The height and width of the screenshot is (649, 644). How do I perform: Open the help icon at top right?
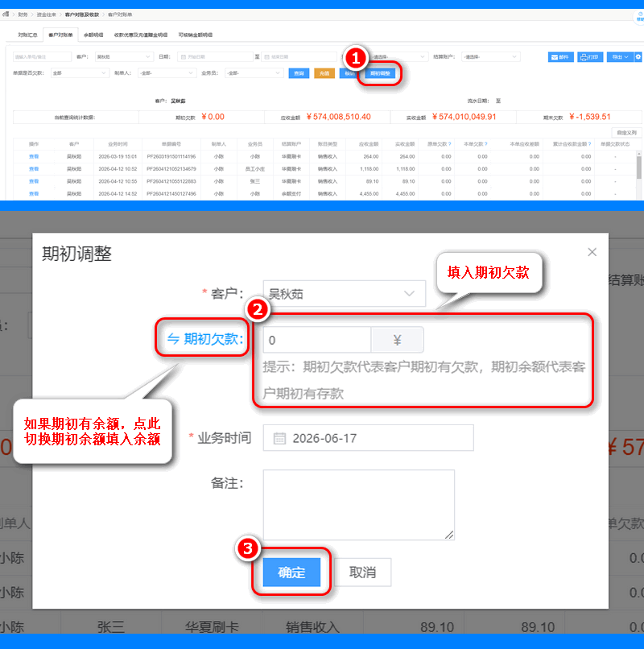pos(640,17)
